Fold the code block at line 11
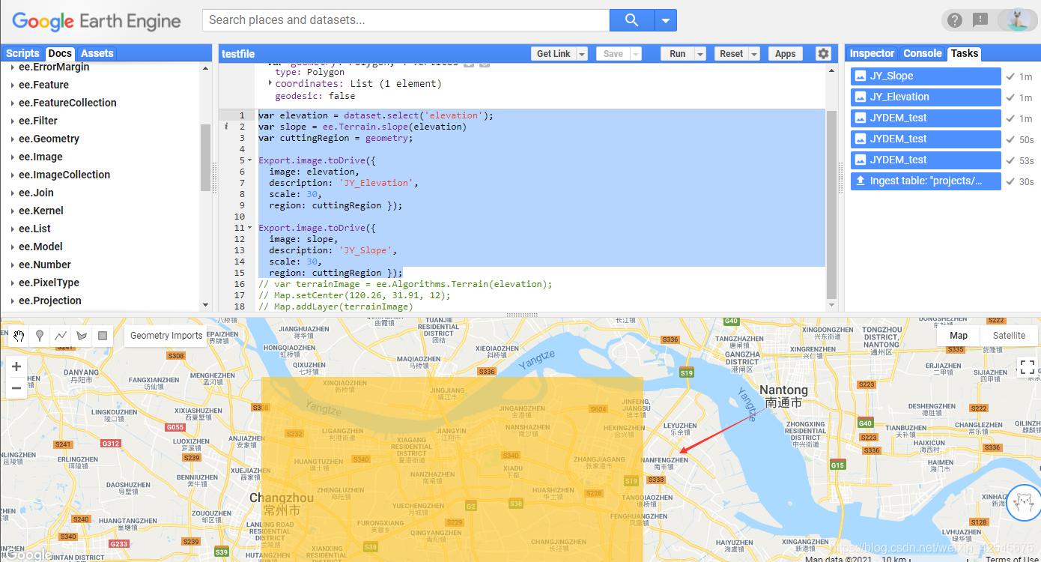 pos(249,228)
